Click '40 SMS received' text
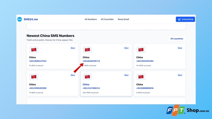 pyautogui.click(x=143, y=66)
